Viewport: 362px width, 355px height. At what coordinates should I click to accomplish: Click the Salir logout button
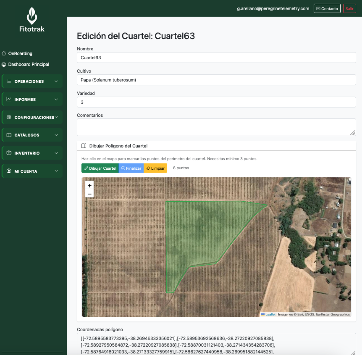click(349, 8)
